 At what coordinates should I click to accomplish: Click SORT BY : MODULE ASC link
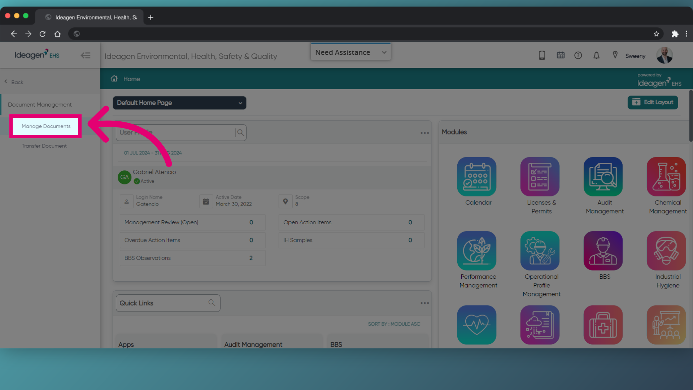click(394, 324)
